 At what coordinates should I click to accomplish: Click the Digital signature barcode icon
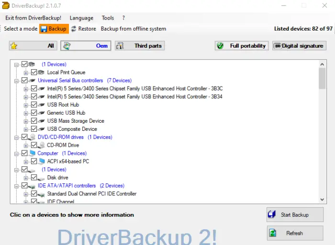tap(278, 46)
